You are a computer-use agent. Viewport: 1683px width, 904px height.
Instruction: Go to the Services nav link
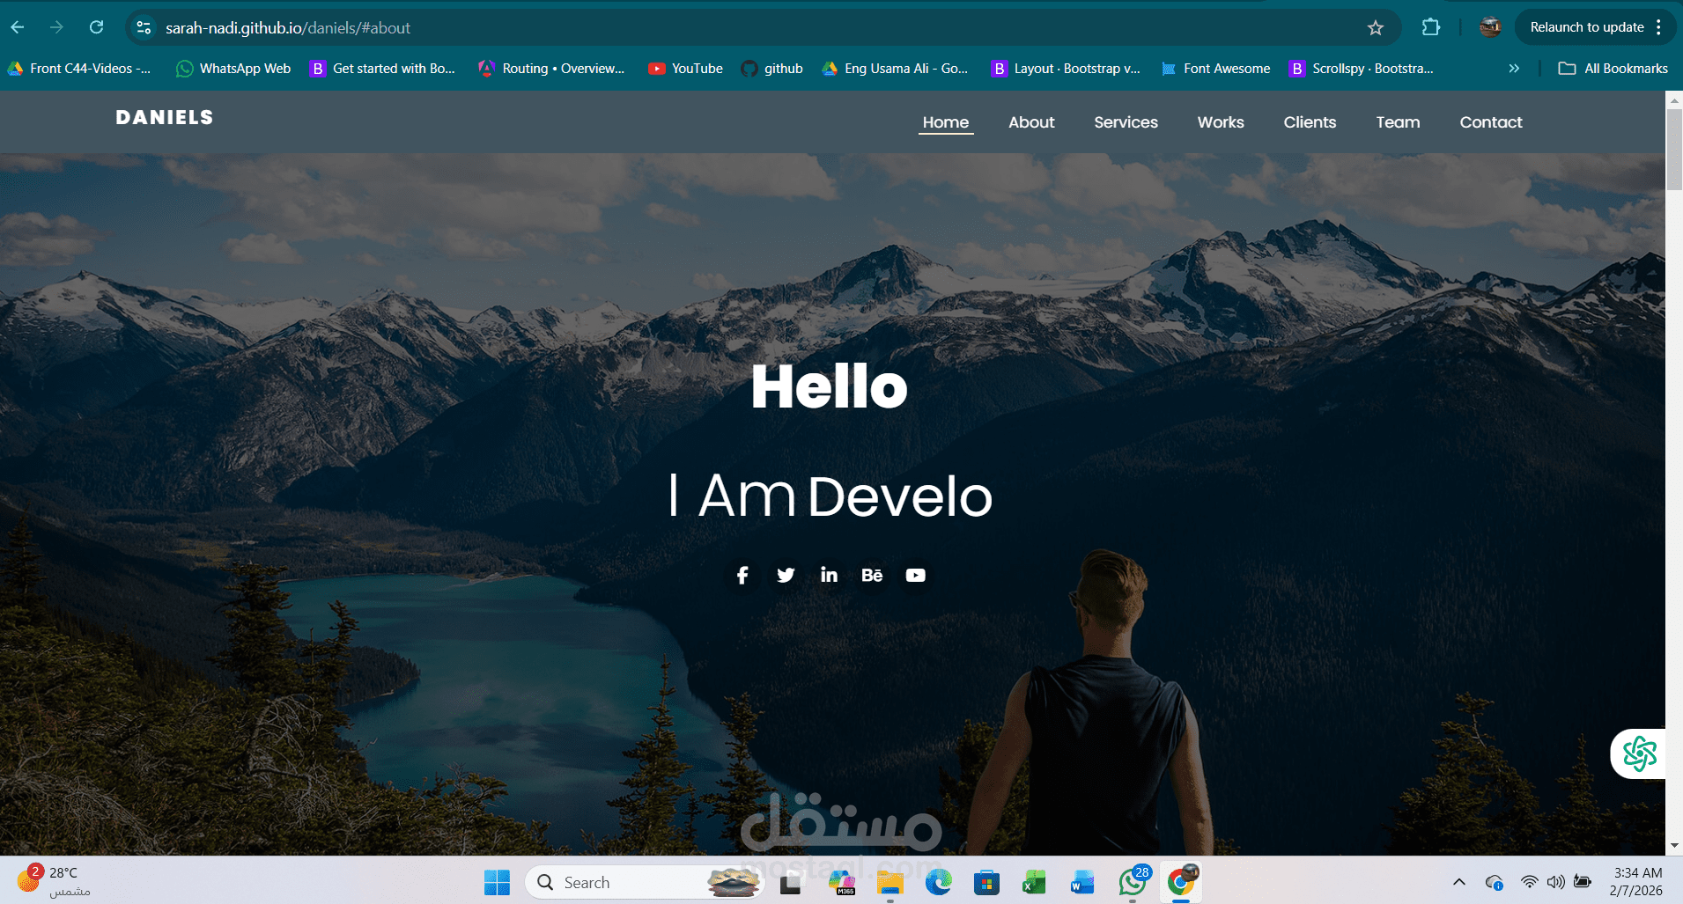1126,122
